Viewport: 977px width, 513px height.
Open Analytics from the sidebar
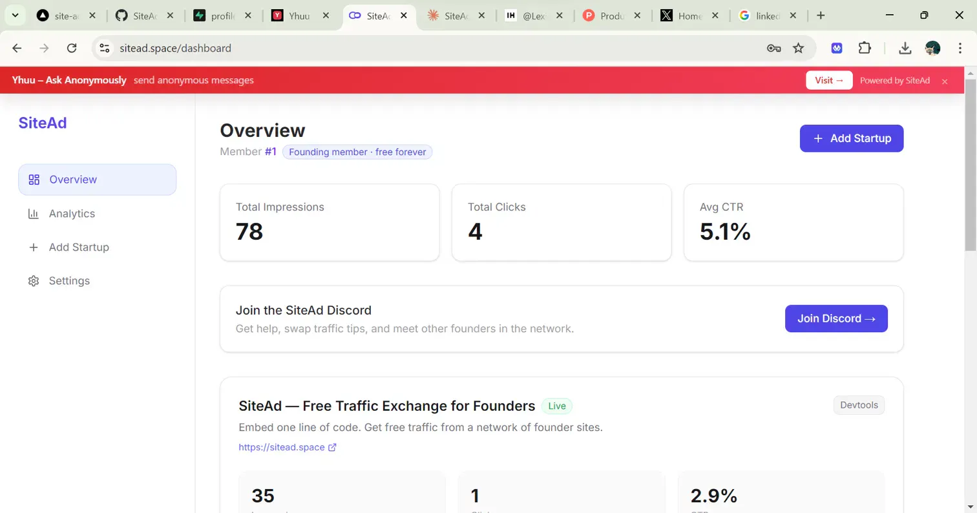97,213
